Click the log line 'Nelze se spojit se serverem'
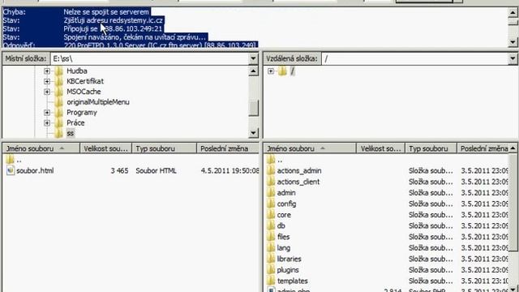This screenshot has height=292, width=519. 106,12
